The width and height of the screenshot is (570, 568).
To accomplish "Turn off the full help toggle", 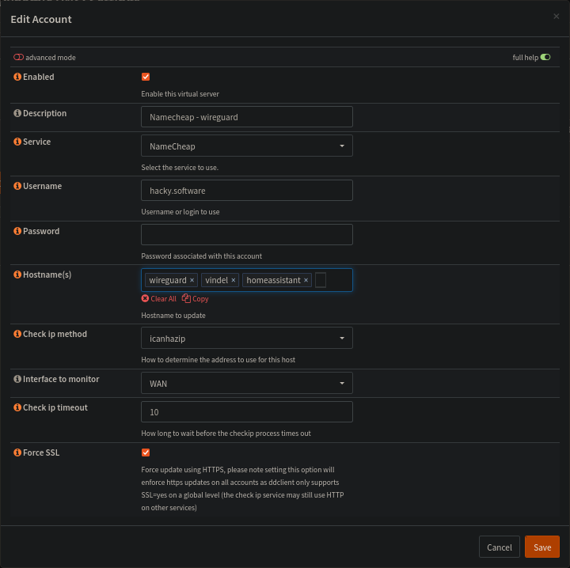I will click(545, 58).
